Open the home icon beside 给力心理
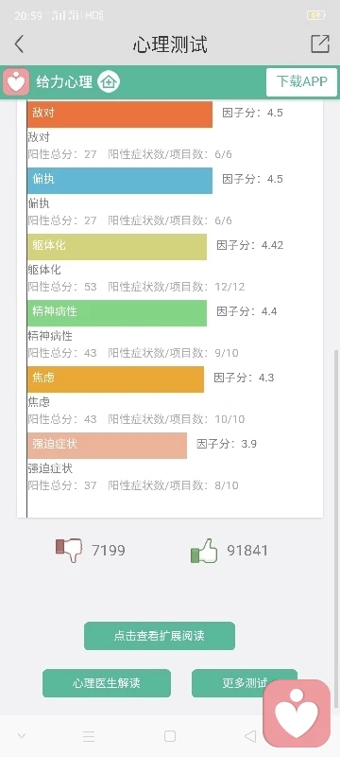Screen dimensions: 340x757 tap(109, 82)
